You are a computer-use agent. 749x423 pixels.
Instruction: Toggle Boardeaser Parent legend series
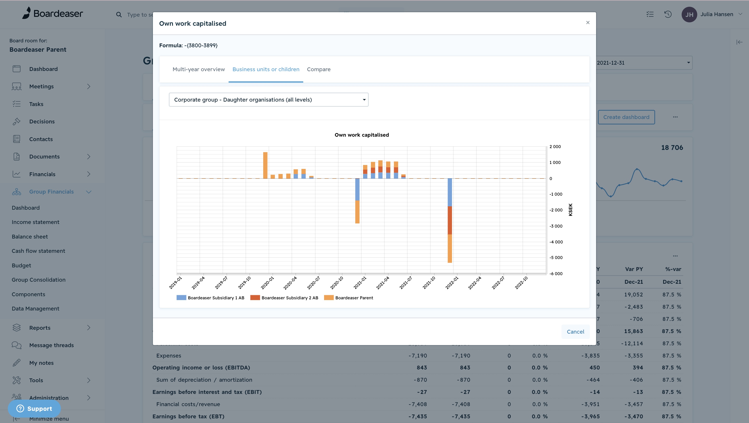(348, 298)
